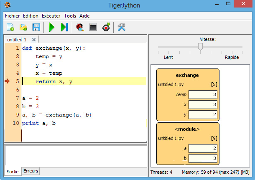Screen dimensions: 255x180
Task: Maximize the TigerJython window
Action: tap(228, 4)
